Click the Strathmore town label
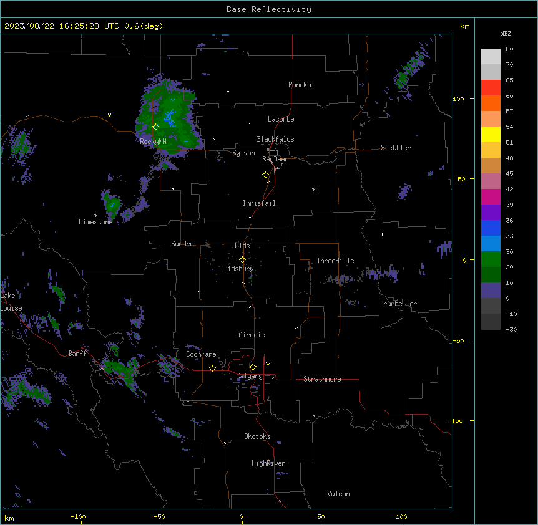538x525 pixels. point(322,379)
